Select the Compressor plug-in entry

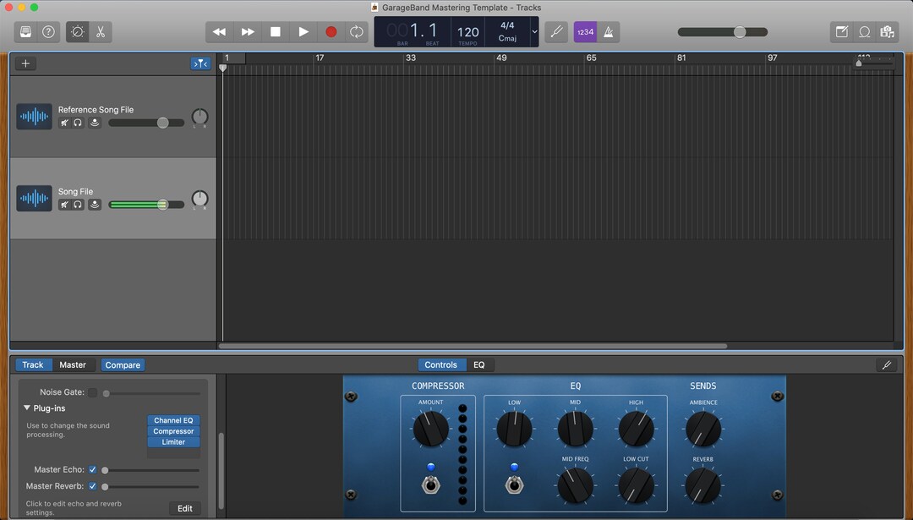[172, 431]
